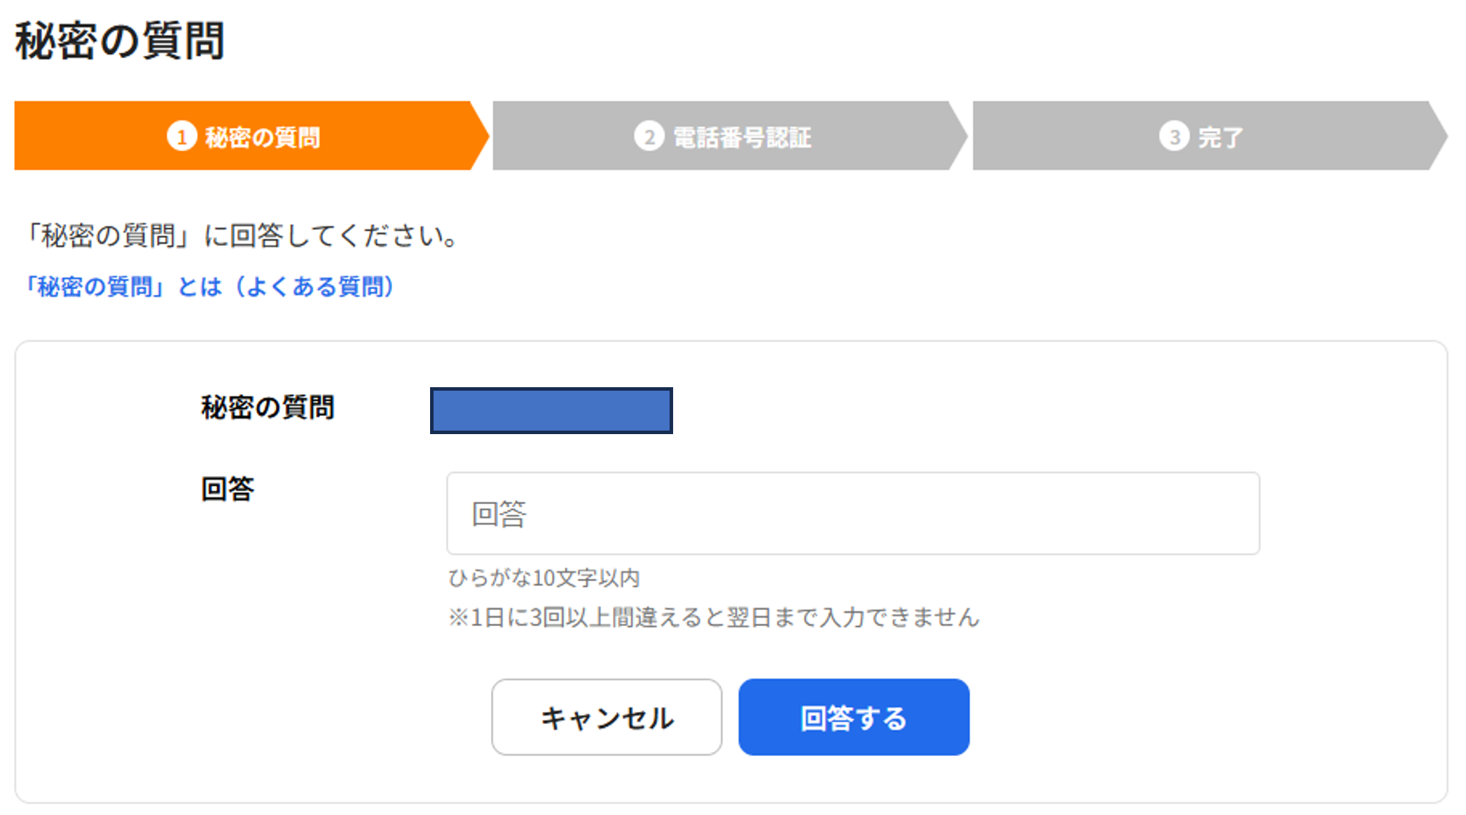The image size is (1466, 815).
Task: Click the 秘密の質問 page heading
Action: point(120,41)
